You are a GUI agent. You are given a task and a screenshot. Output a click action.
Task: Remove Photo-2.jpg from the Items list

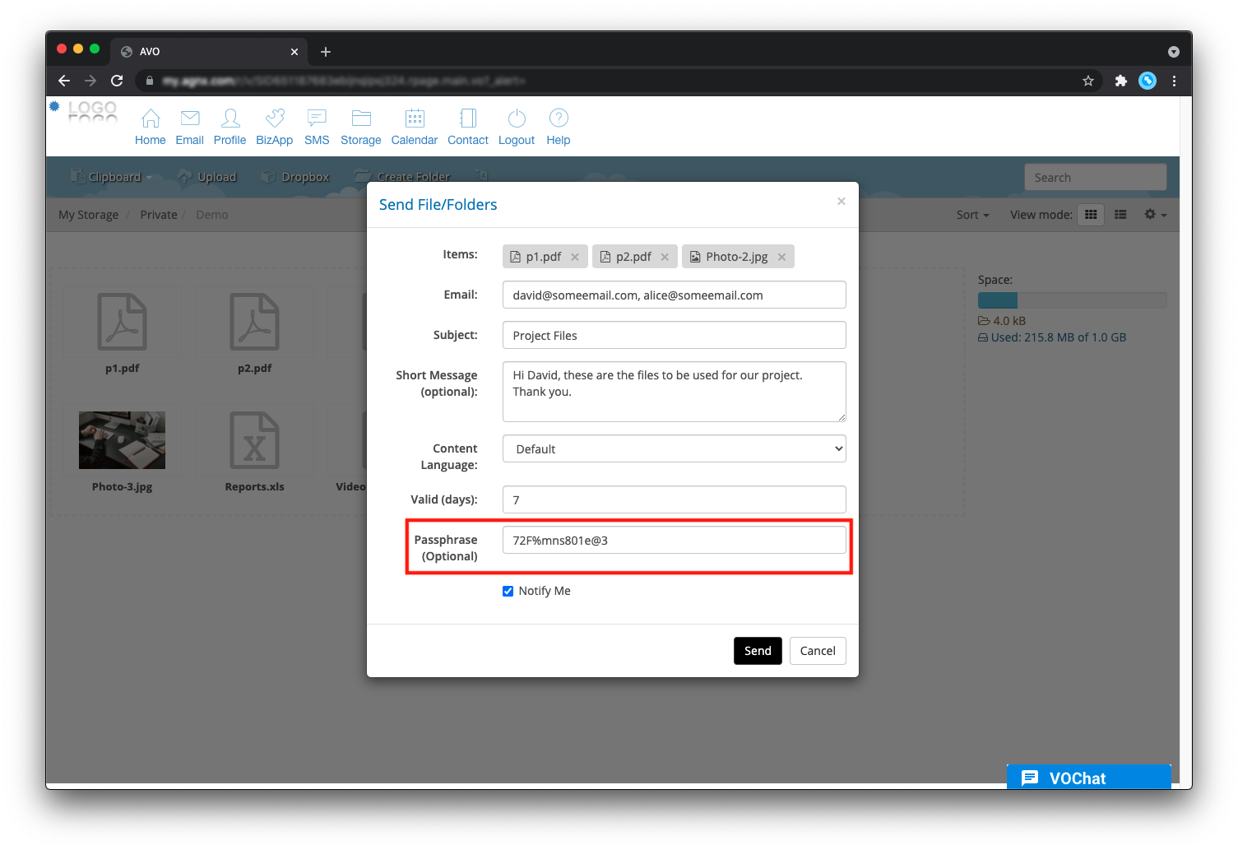781,258
